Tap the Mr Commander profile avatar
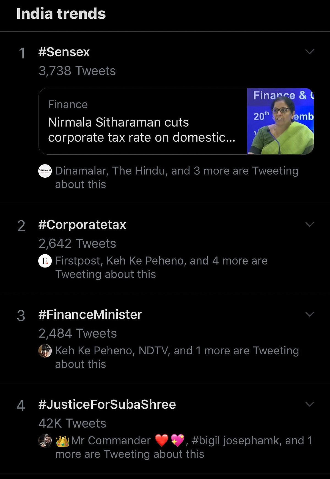 pos(45,441)
